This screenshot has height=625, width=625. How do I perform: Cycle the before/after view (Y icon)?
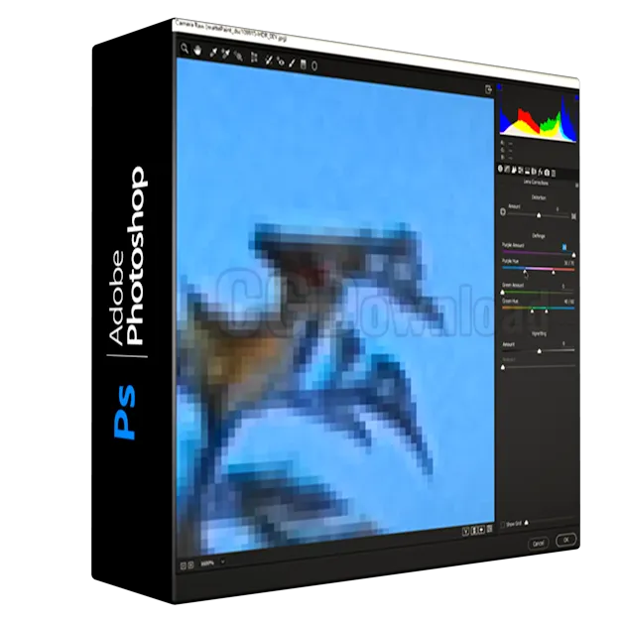(465, 532)
